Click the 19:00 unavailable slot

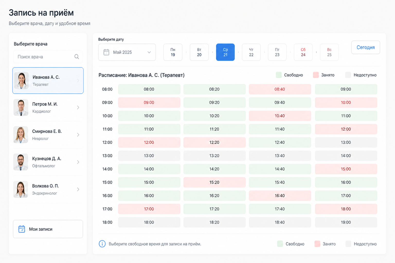pos(346,222)
